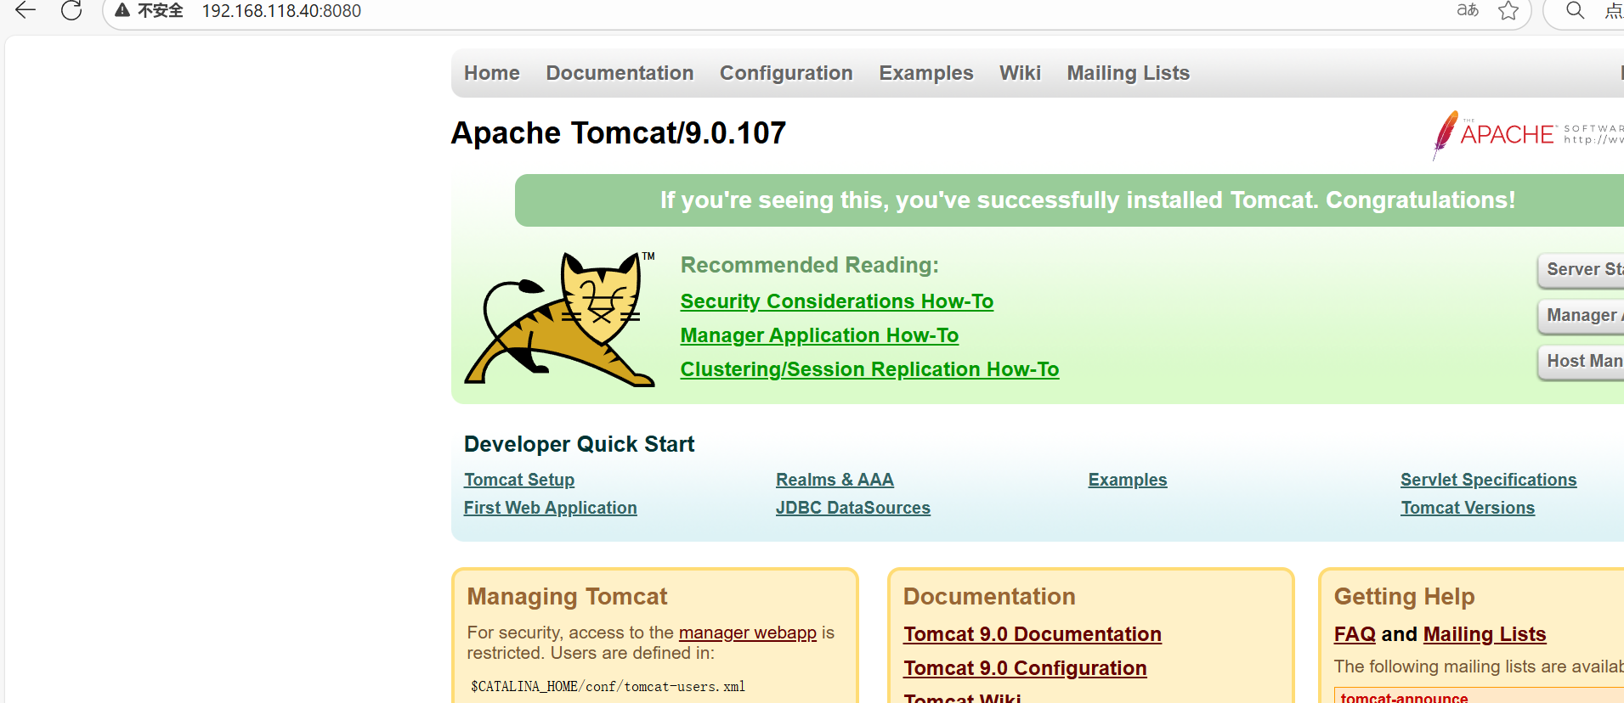Open the Mailing Lists nav item

click(x=1129, y=73)
